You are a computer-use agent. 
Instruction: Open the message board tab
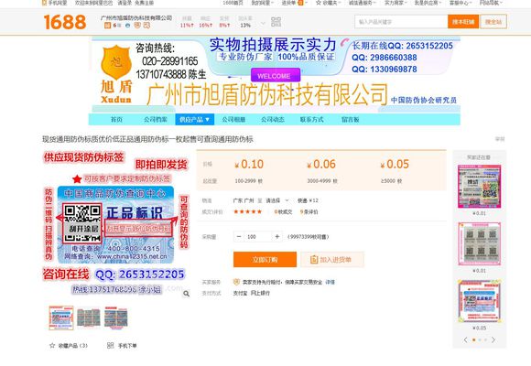point(350,120)
